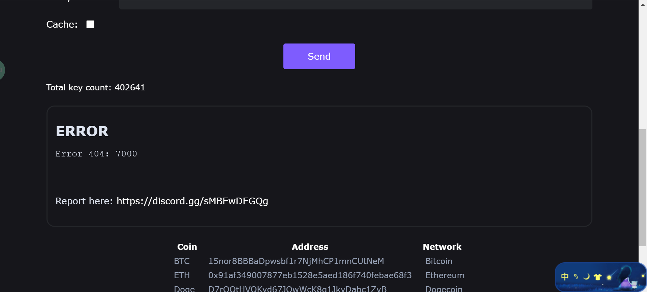Click the Address column header
The image size is (647, 292).
(310, 247)
